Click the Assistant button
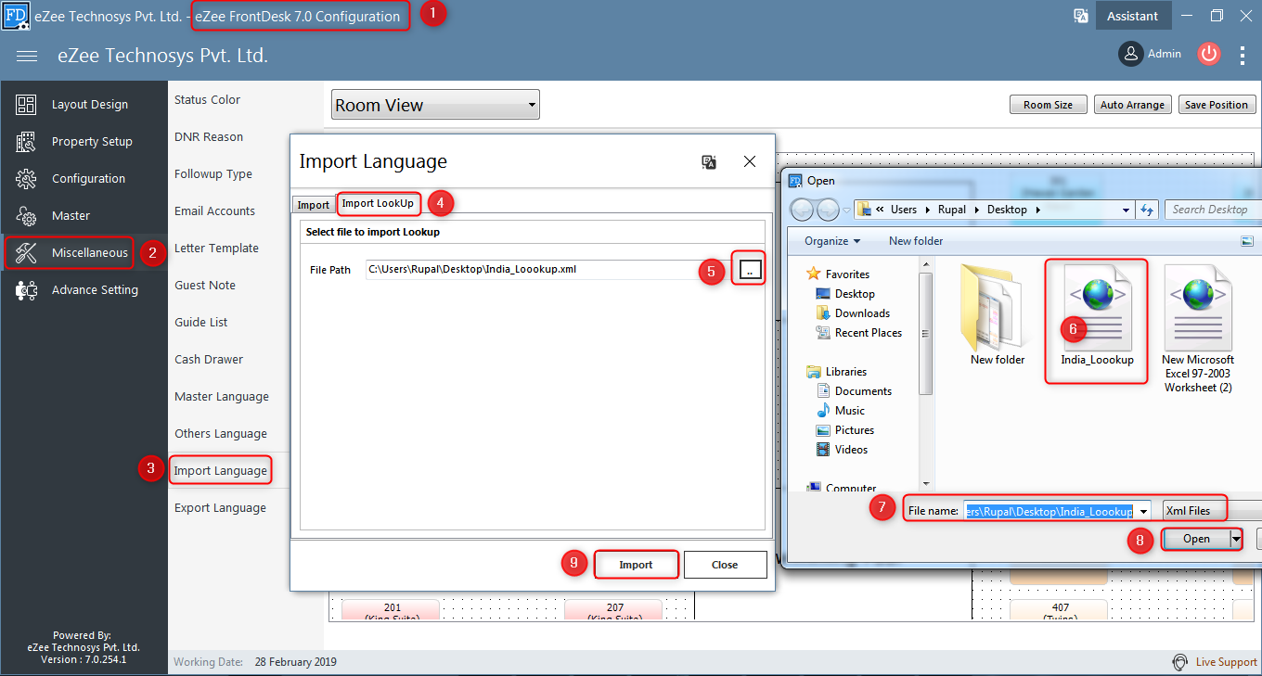 tap(1132, 16)
